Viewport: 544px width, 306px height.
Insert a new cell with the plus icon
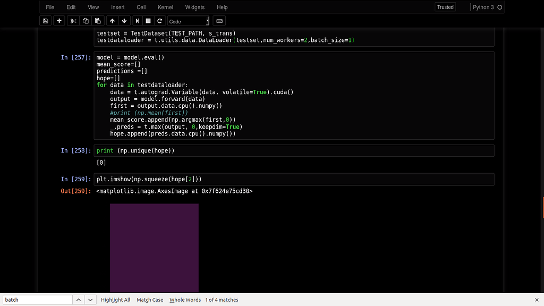coord(59,21)
